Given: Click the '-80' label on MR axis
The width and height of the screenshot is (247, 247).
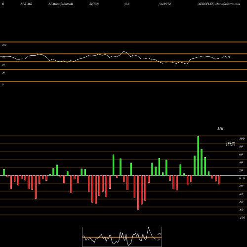Looking at the screenshot, I should (x=241, y=210).
